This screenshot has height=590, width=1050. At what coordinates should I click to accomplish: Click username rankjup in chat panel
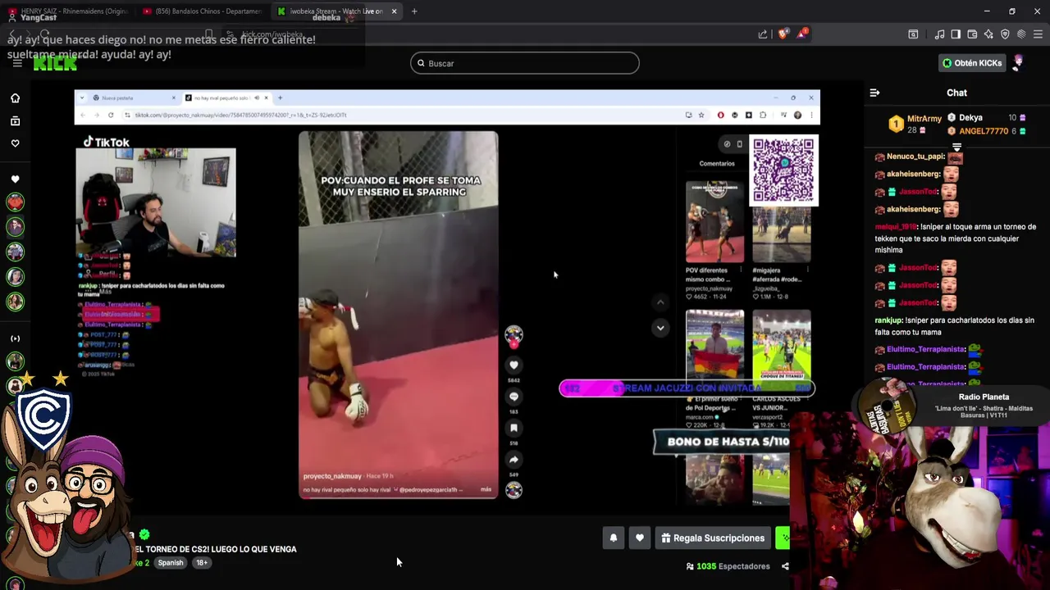[x=888, y=320]
